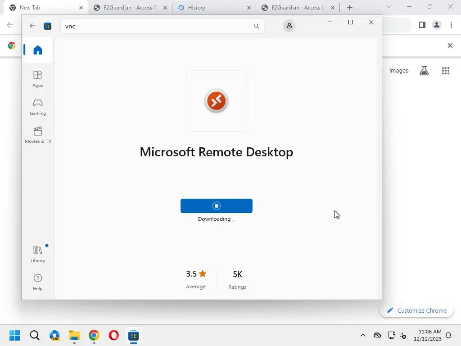Viewport: 461px width, 346px height.
Task: Open Images link on New Tab page
Action: coord(399,71)
